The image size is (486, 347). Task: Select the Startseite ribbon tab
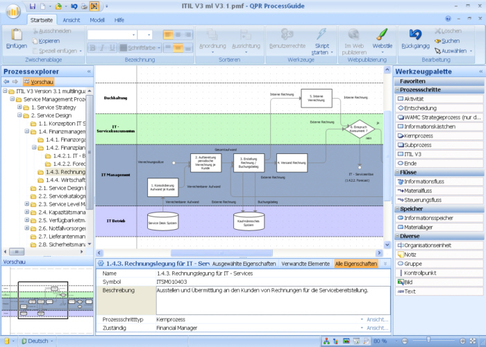click(x=42, y=20)
